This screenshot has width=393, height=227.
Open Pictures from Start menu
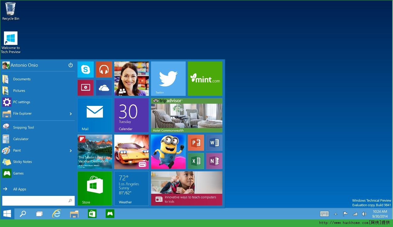pyautogui.click(x=38, y=91)
